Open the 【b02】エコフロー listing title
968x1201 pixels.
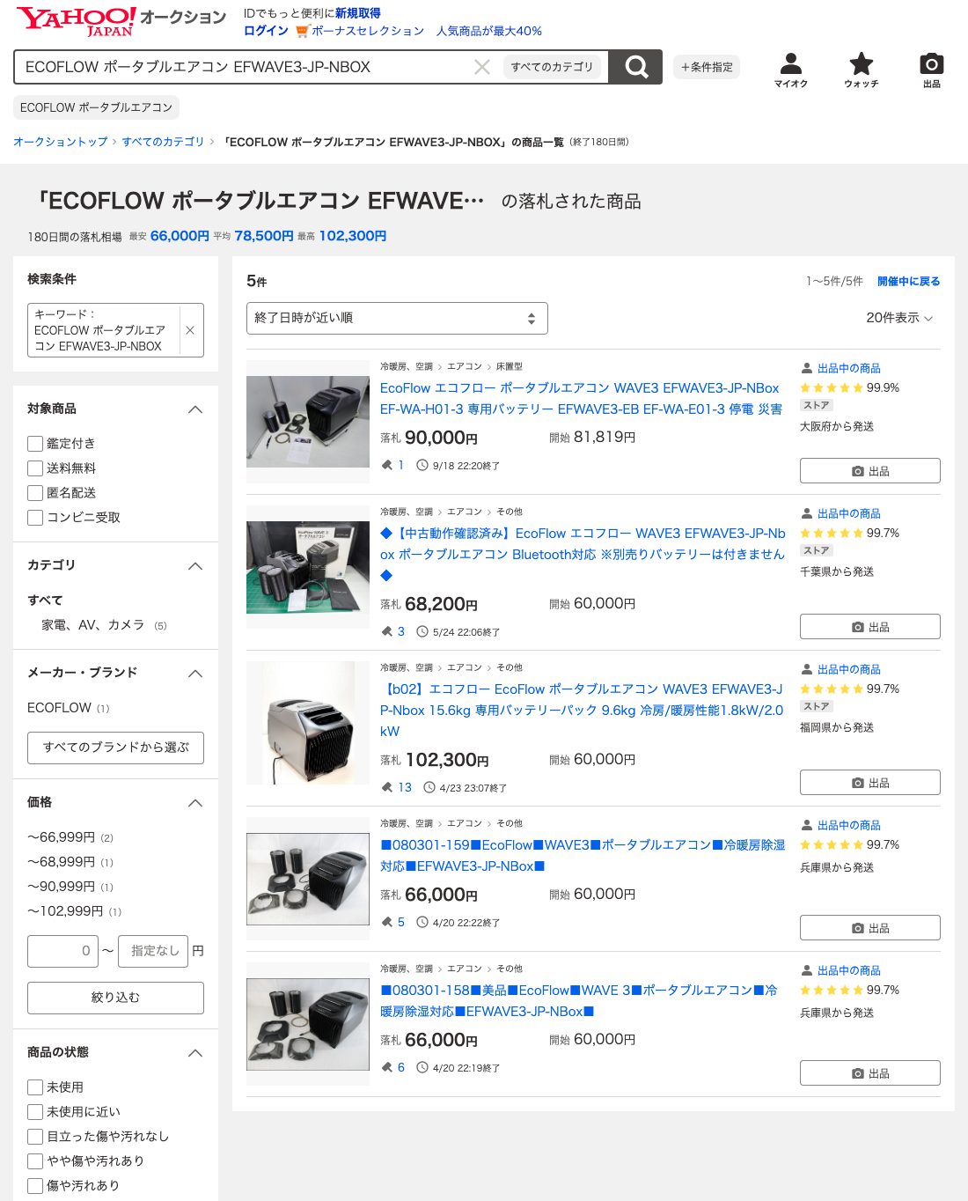pyautogui.click(x=582, y=711)
